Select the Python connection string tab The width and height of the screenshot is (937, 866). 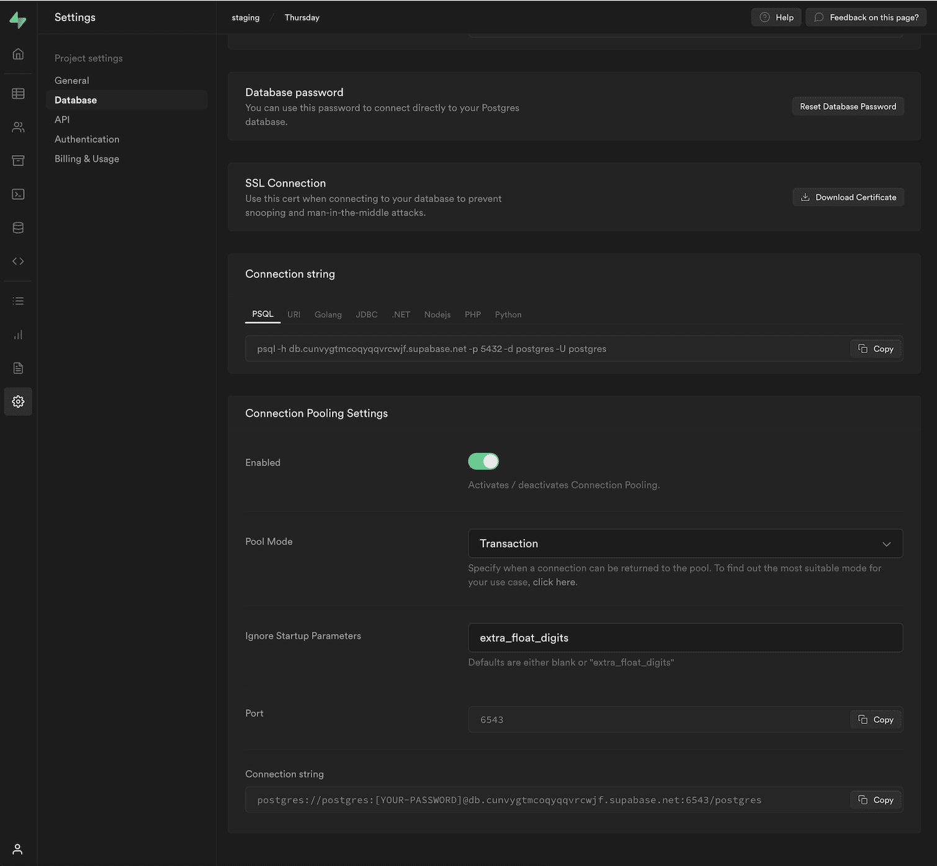tap(508, 315)
